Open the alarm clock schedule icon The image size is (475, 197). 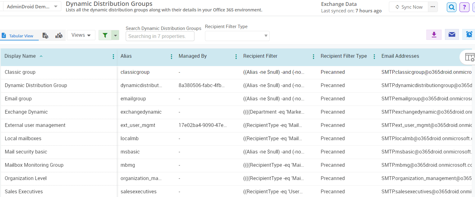[x=469, y=35]
